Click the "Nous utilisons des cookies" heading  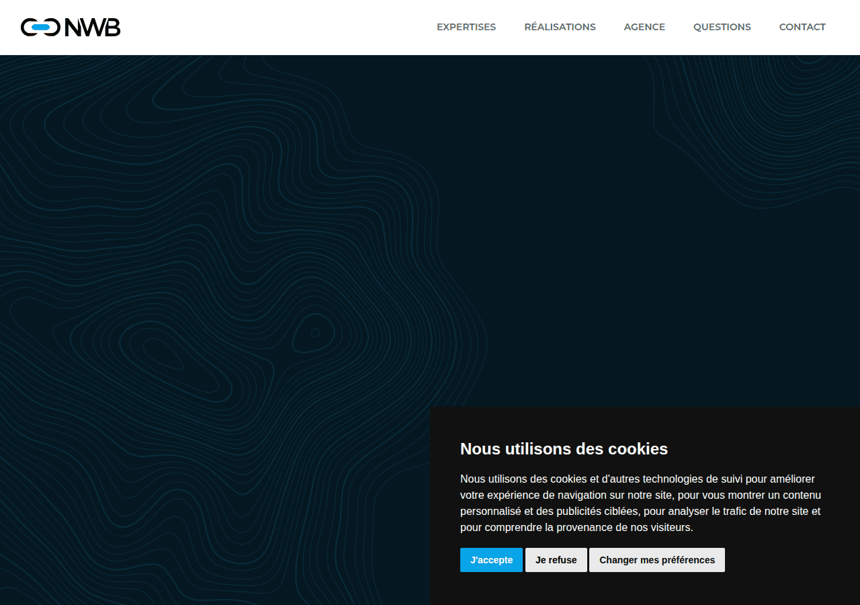click(564, 449)
